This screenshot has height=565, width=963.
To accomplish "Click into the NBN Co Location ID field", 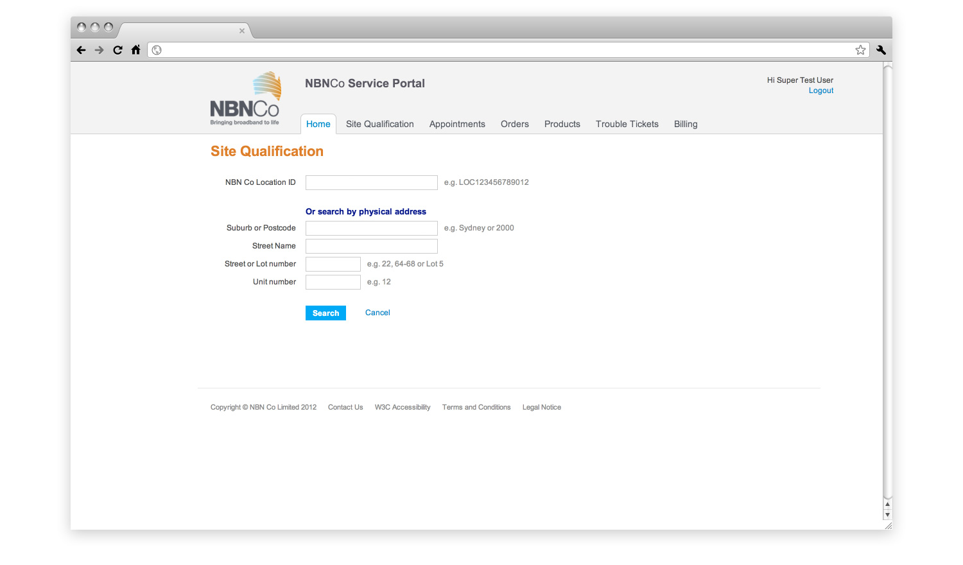I will coord(372,182).
